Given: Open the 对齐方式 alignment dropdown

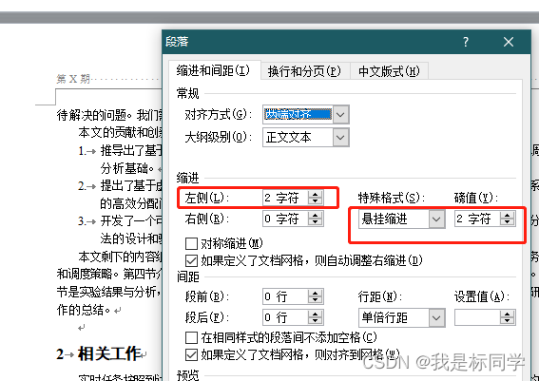Looking at the screenshot, I should tap(340, 114).
